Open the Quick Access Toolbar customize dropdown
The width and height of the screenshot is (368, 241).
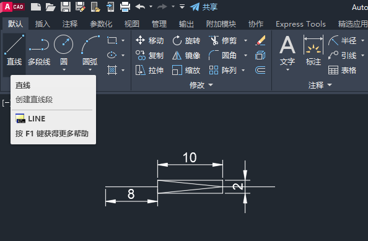point(182,7)
